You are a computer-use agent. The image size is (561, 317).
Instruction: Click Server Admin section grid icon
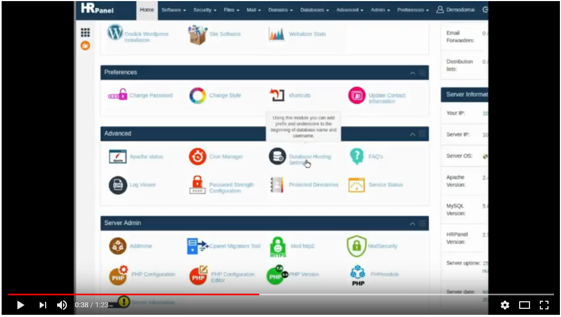pyautogui.click(x=422, y=224)
